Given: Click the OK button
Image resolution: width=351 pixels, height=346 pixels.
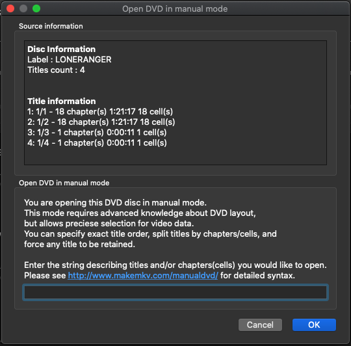Looking at the screenshot, I should [314, 325].
